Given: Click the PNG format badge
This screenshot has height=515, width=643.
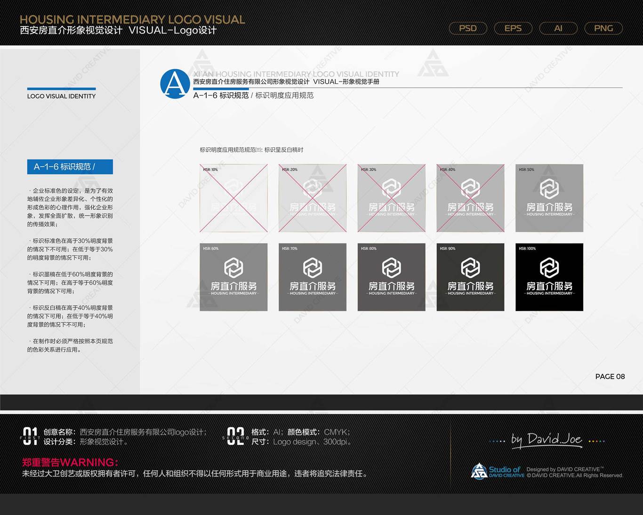Looking at the screenshot, I should point(603,28).
